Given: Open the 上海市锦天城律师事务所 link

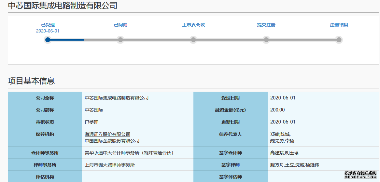Looking at the screenshot, I should point(110,165).
